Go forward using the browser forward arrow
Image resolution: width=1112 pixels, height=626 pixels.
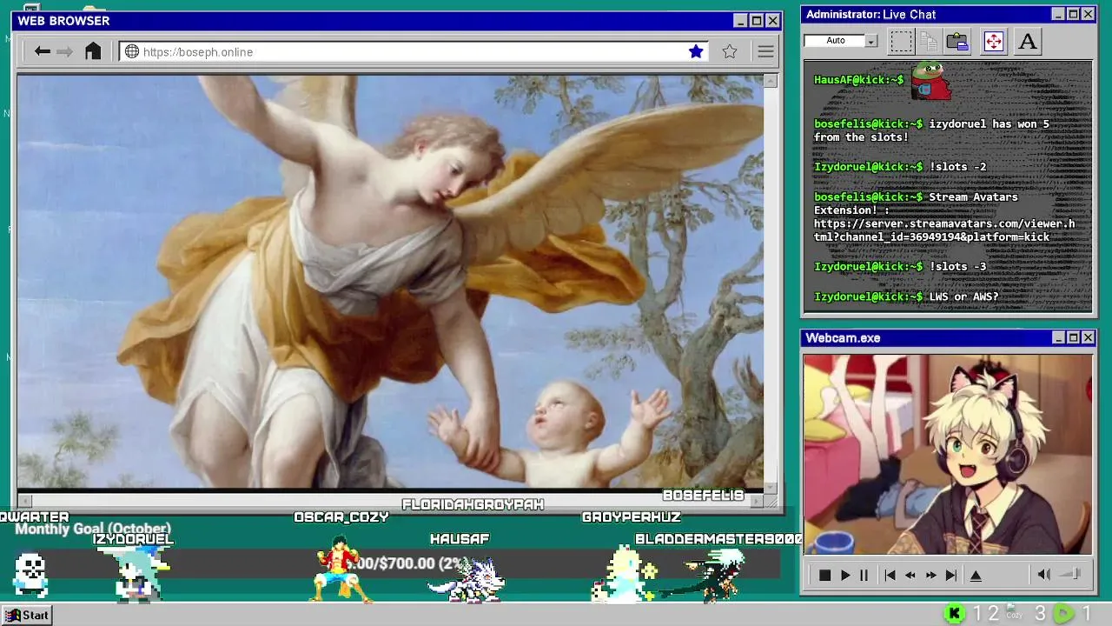[65, 51]
